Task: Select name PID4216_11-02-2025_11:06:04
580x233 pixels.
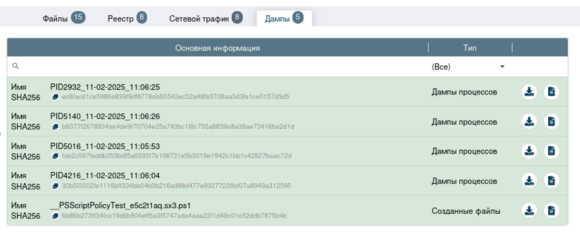Action: 105,176
